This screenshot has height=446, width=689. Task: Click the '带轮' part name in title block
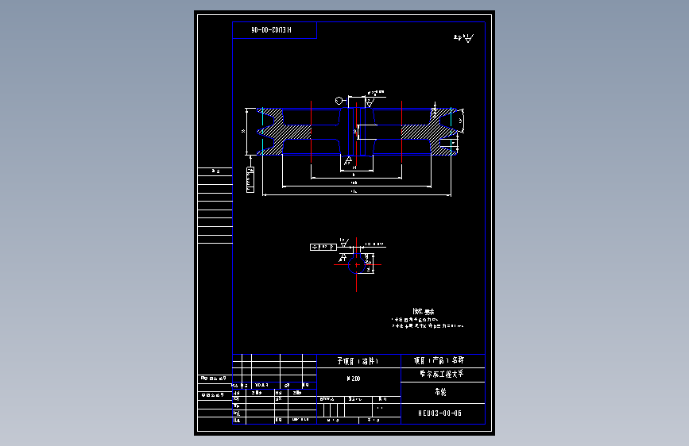click(440, 391)
